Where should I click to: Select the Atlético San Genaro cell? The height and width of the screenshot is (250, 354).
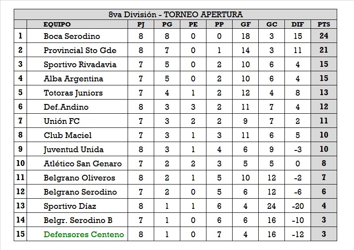click(x=82, y=164)
